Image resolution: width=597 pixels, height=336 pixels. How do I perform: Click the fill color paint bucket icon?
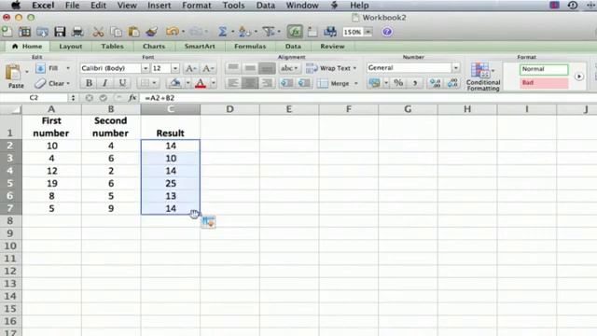[x=175, y=83]
